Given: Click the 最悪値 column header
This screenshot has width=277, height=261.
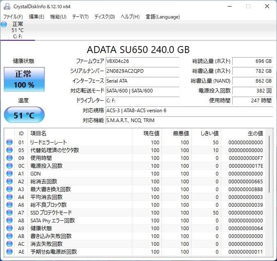Looking at the screenshot, I should (x=176, y=134).
